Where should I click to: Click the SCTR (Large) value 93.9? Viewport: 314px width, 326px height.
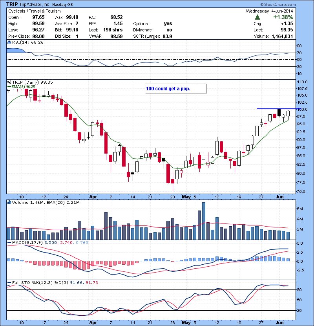click(x=167, y=37)
